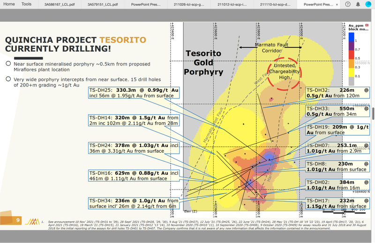Screen dimensions: 375x243
Task: Click the Au_ppm block model legend title
Action: 358,27
